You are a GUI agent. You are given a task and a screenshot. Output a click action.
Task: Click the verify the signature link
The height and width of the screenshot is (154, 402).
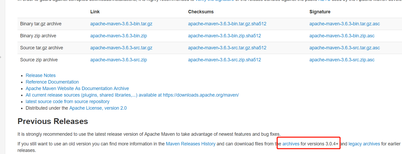(x=214, y=1)
